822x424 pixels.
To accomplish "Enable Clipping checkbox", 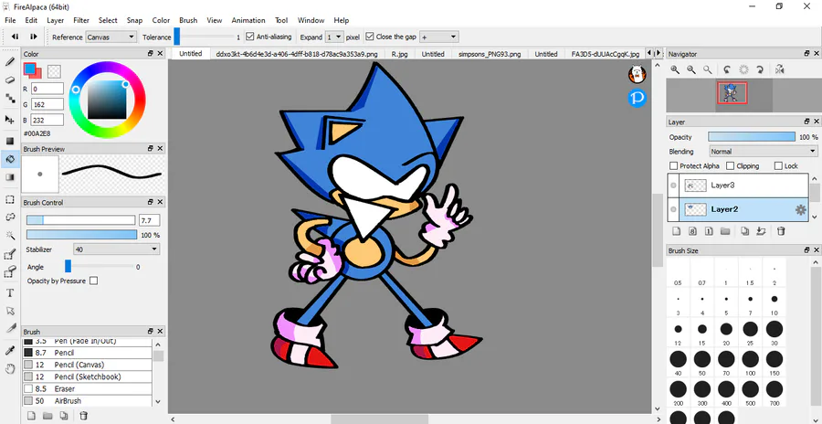I will click(731, 165).
